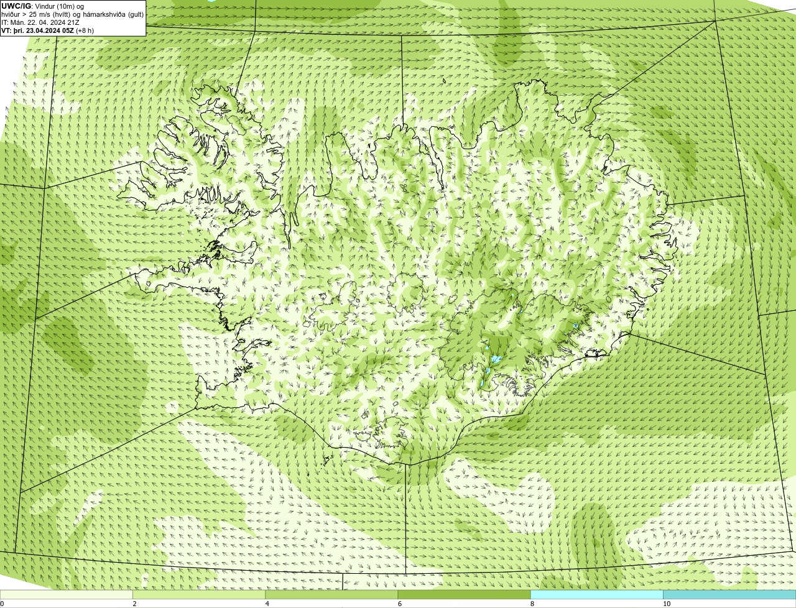Screen dimensions: 796x608
Task: Click the line "hviður > 25 m/s (hvítt)"
Action: point(37,14)
